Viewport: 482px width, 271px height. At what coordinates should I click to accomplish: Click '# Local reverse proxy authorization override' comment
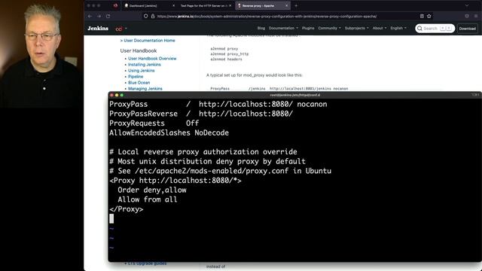click(203, 152)
